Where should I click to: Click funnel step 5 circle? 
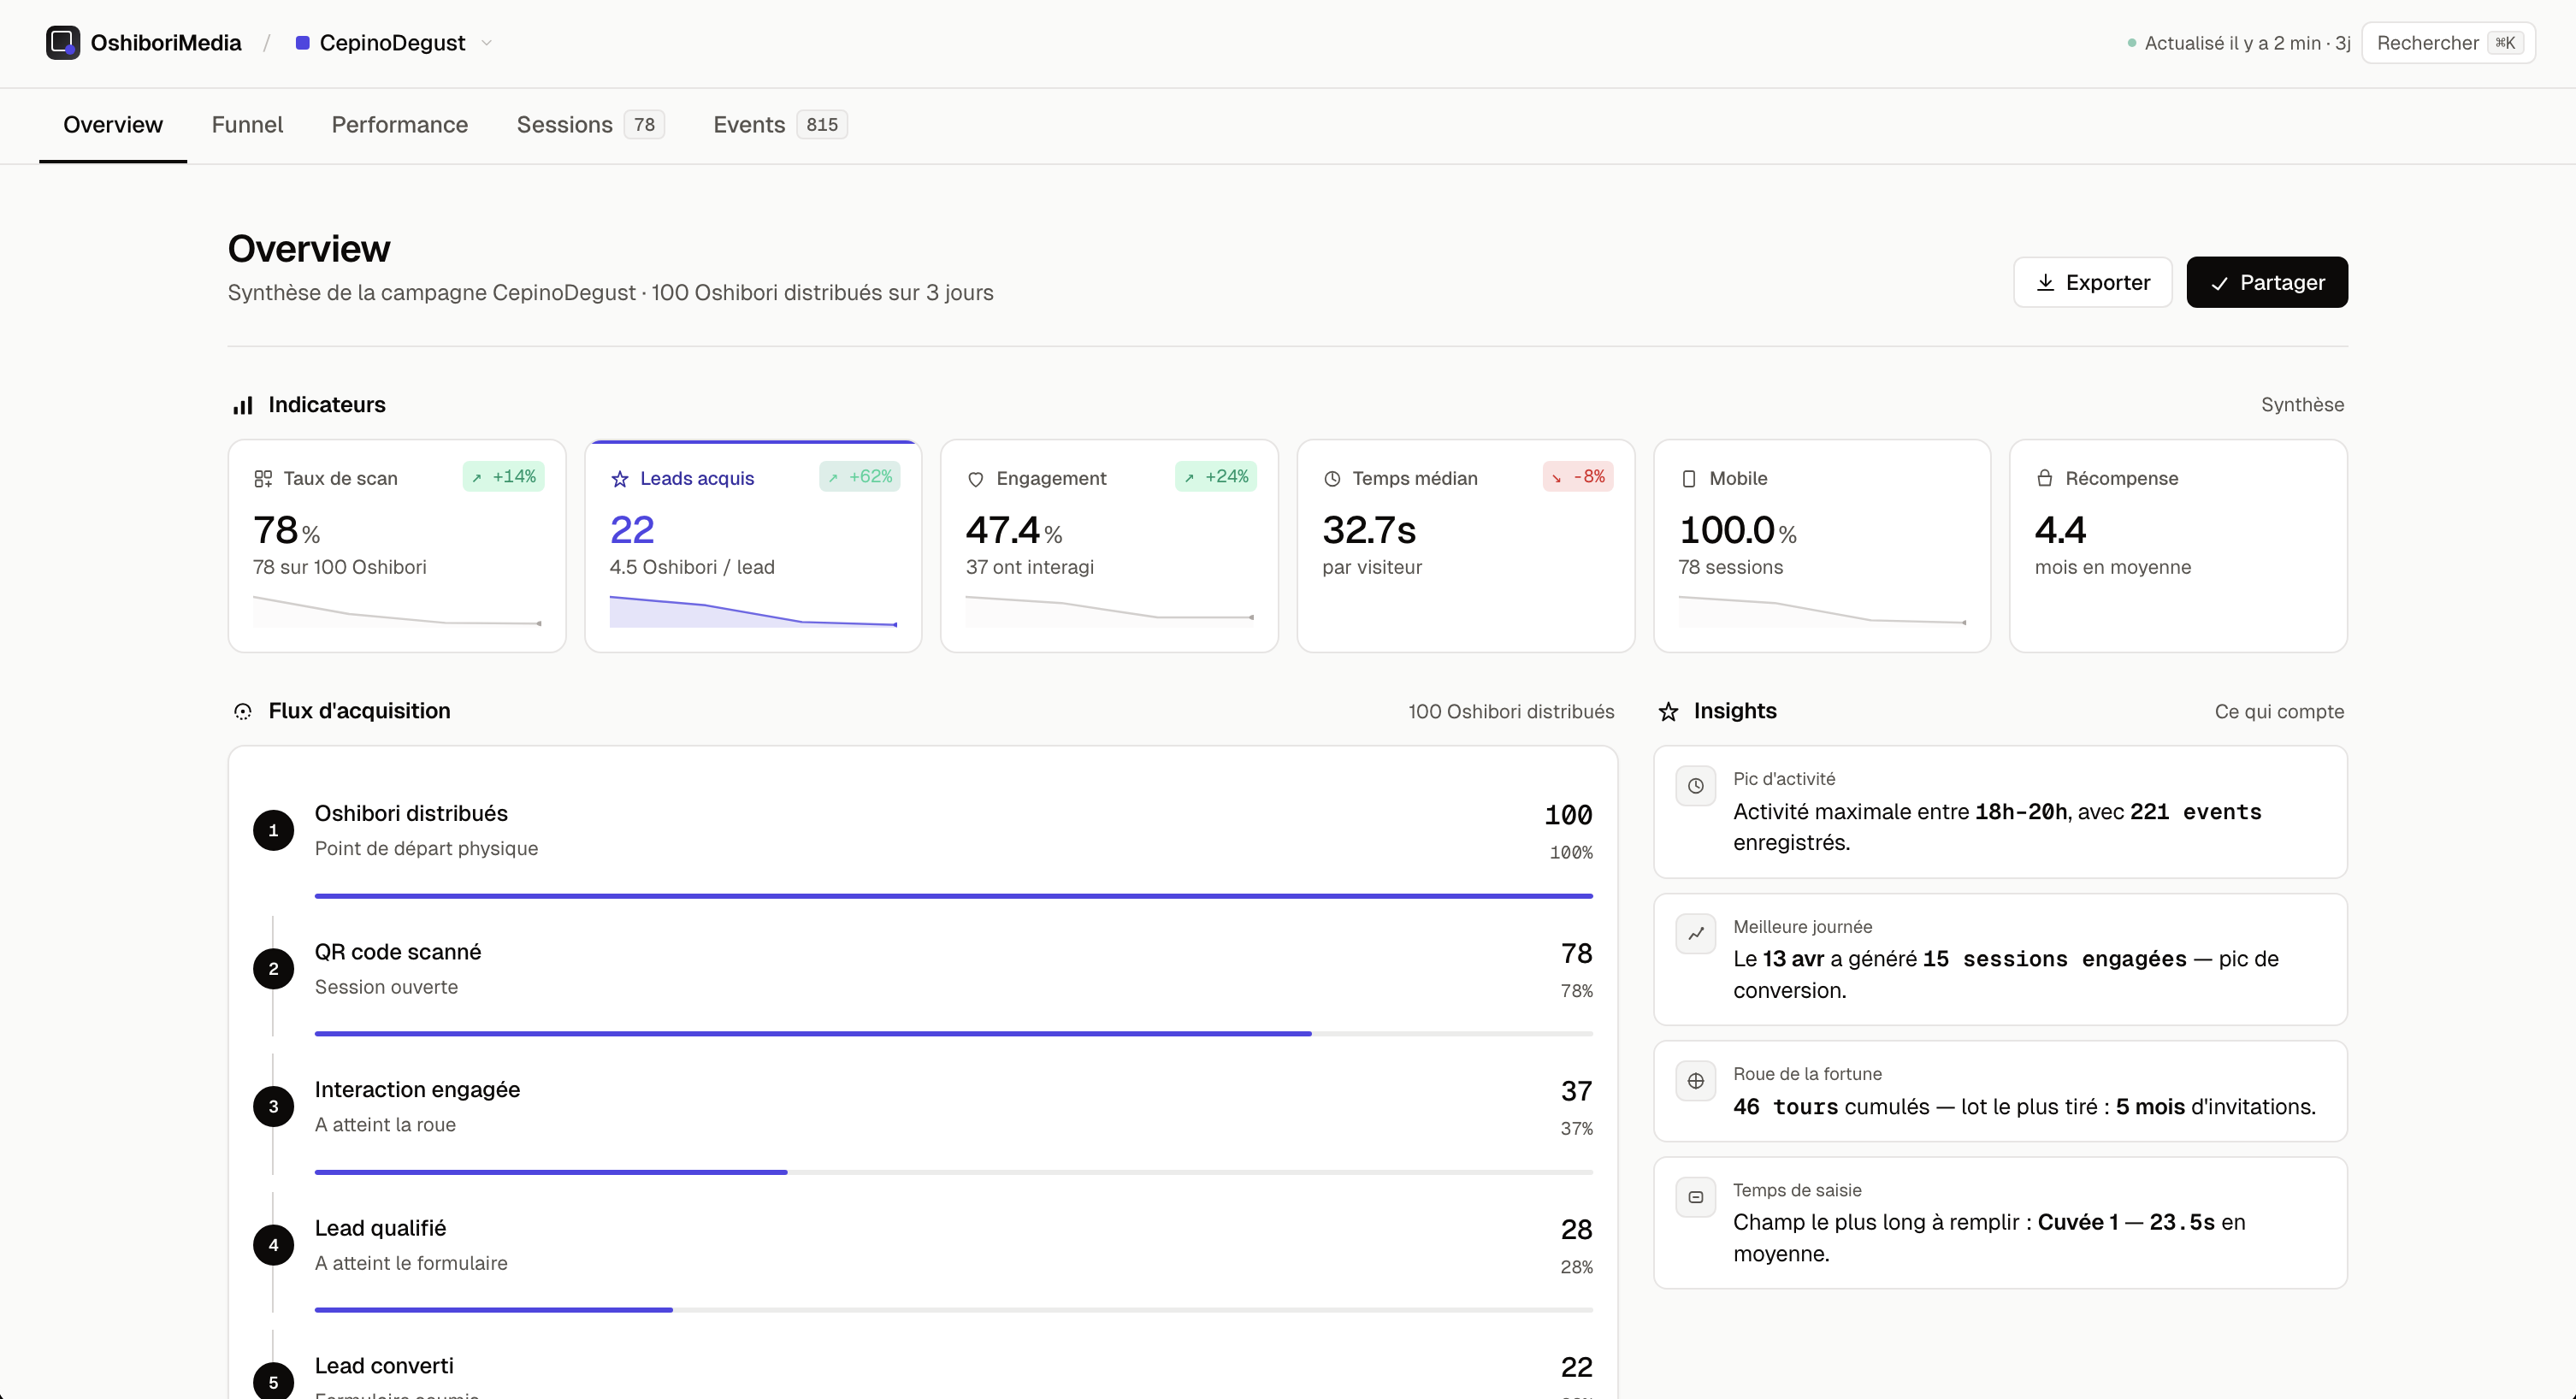[x=273, y=1382]
